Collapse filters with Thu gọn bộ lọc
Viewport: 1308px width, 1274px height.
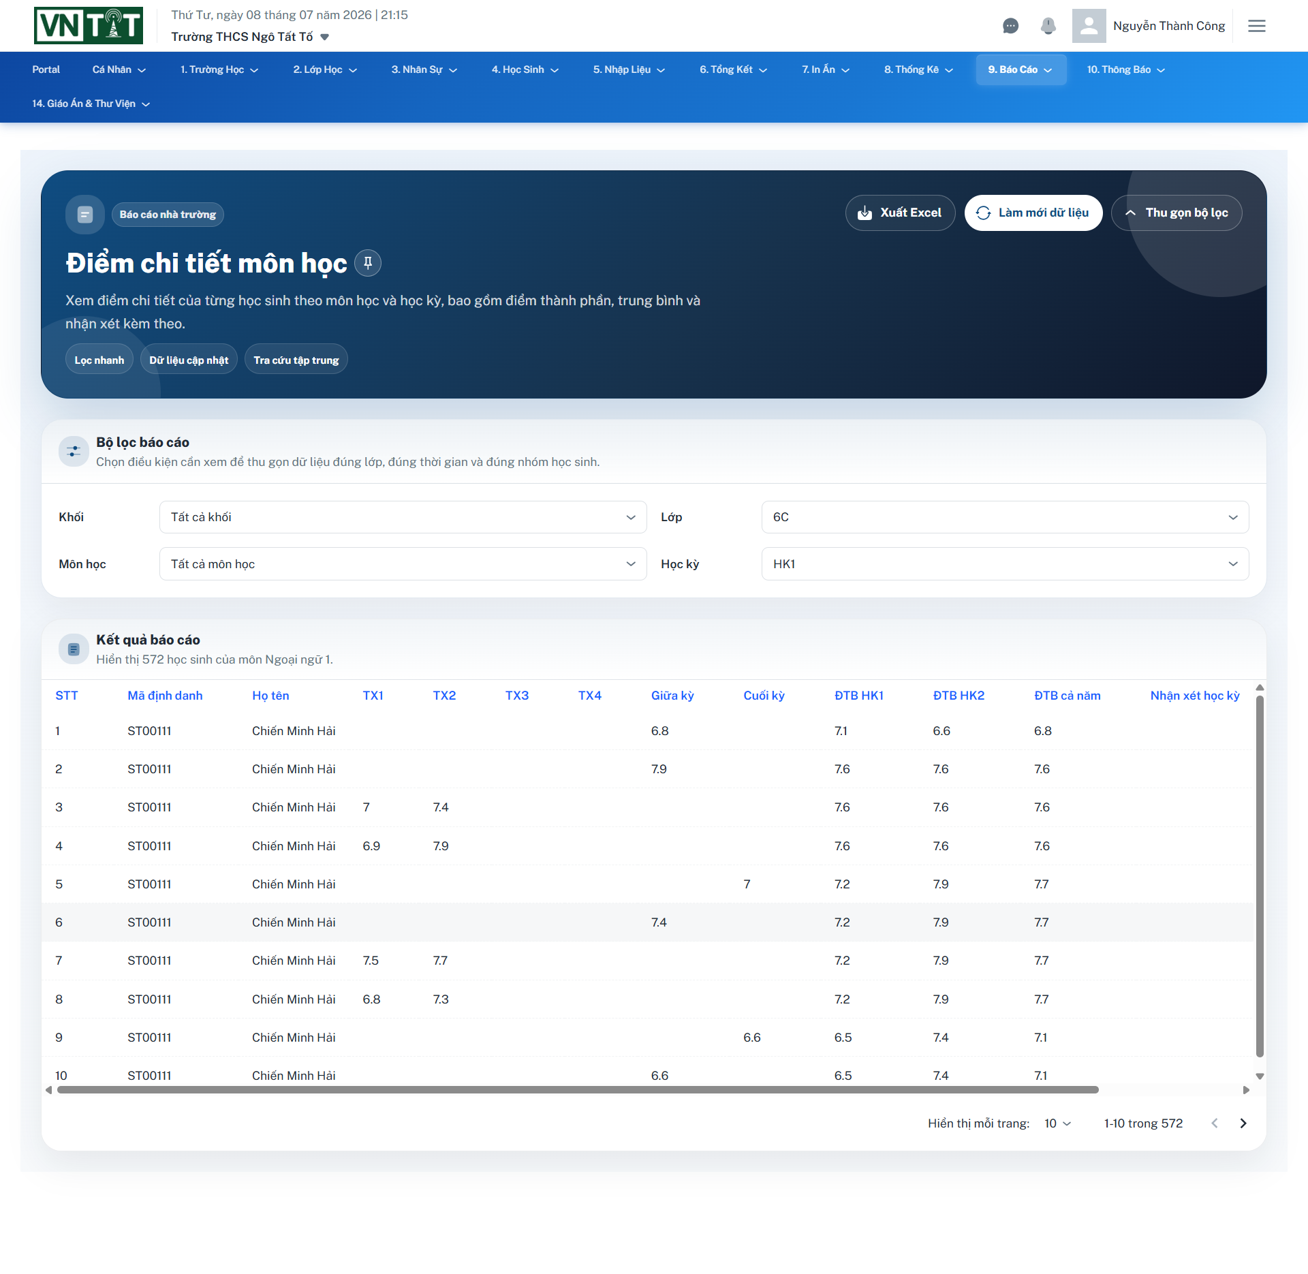tap(1177, 213)
